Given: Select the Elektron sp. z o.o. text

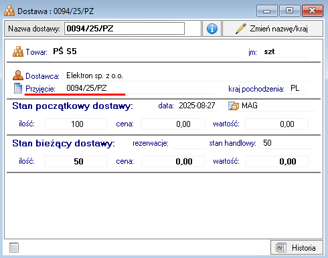Looking at the screenshot, I should (94, 76).
